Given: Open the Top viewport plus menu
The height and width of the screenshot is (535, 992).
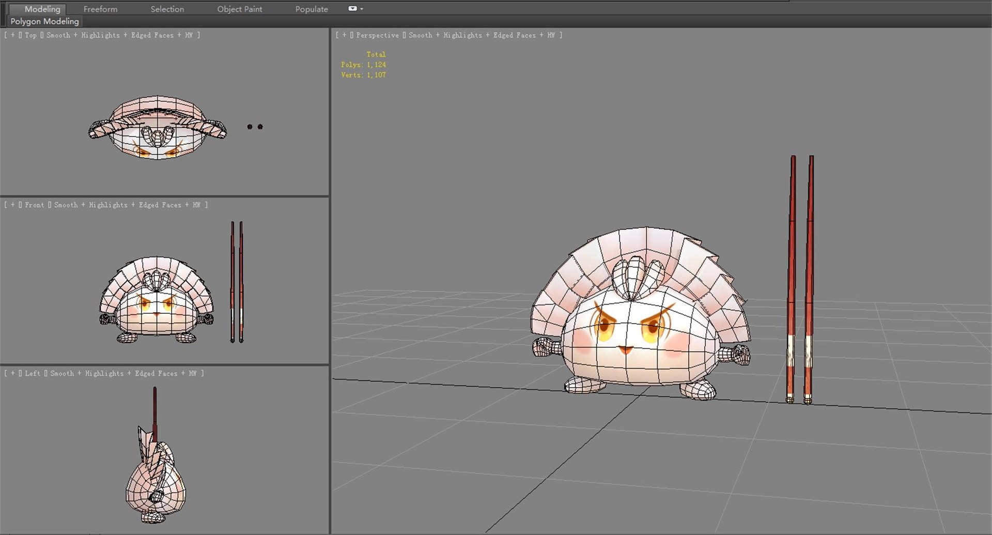Looking at the screenshot, I should (x=13, y=35).
